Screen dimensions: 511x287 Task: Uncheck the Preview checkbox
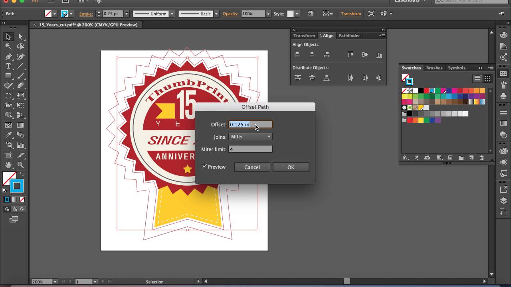coord(204,167)
